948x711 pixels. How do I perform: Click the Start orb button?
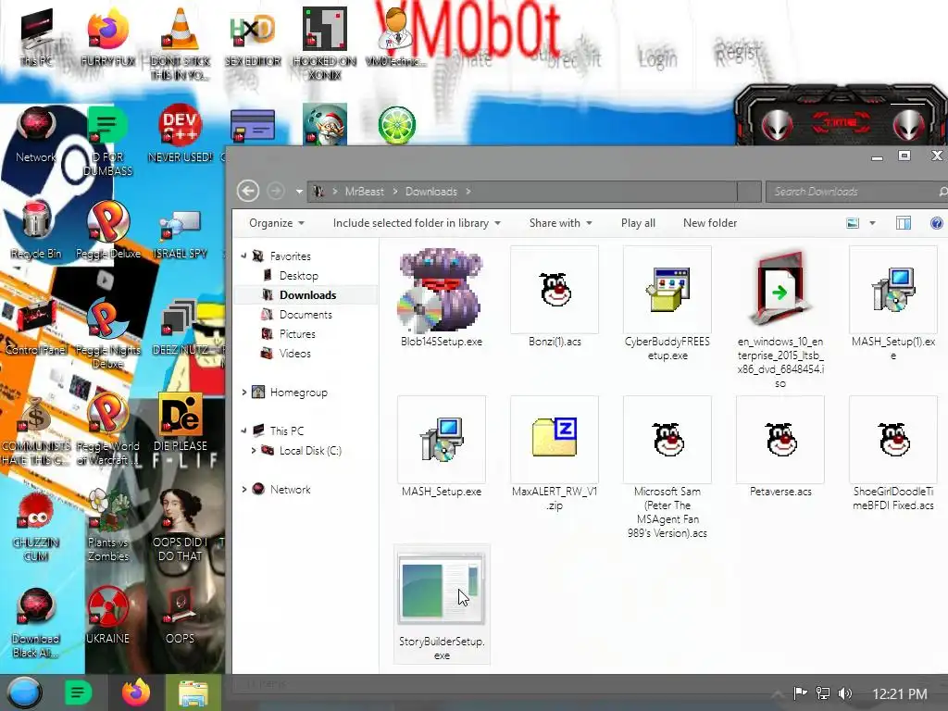coord(24,692)
